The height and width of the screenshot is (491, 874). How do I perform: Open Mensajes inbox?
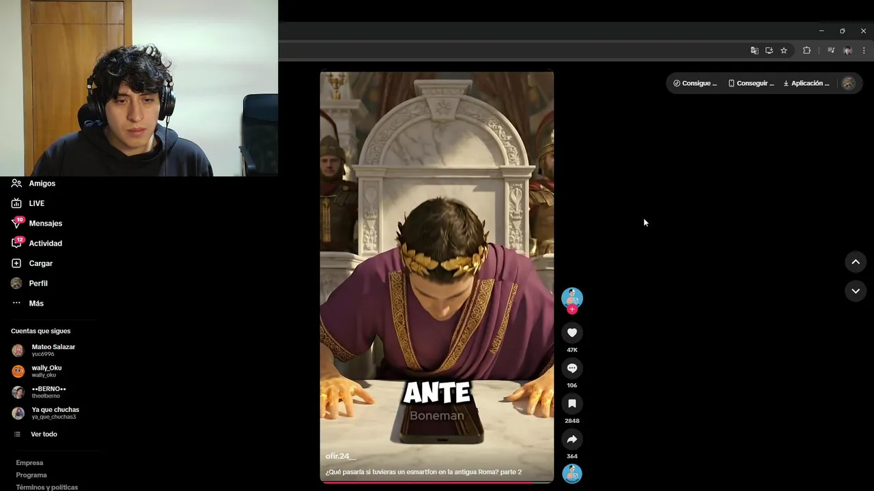tap(46, 223)
